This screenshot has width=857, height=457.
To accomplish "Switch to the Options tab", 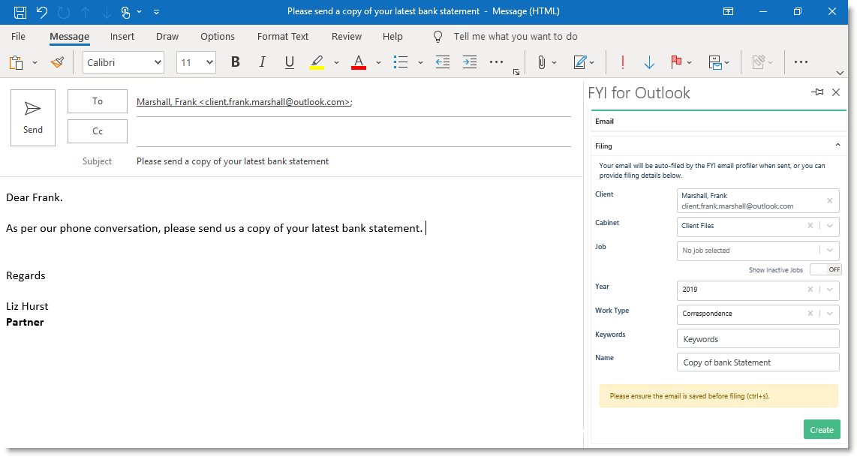I will click(x=218, y=36).
